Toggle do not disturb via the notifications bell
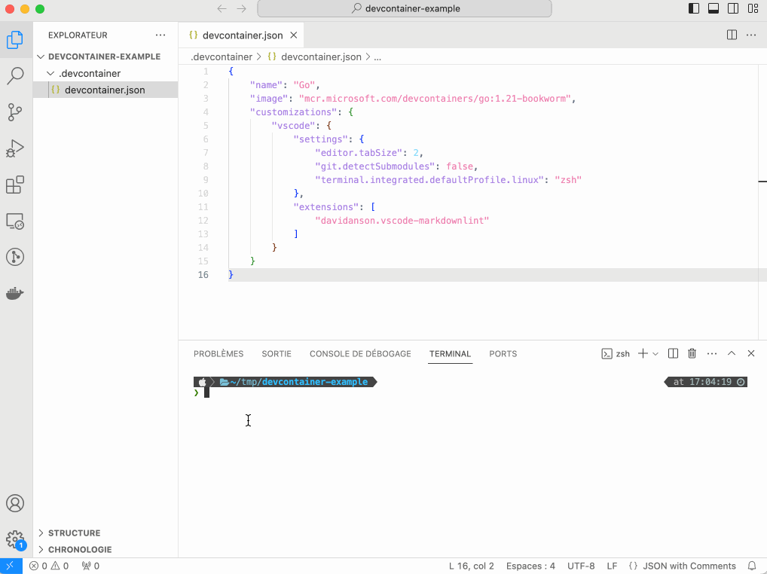767x574 pixels. [x=751, y=566]
